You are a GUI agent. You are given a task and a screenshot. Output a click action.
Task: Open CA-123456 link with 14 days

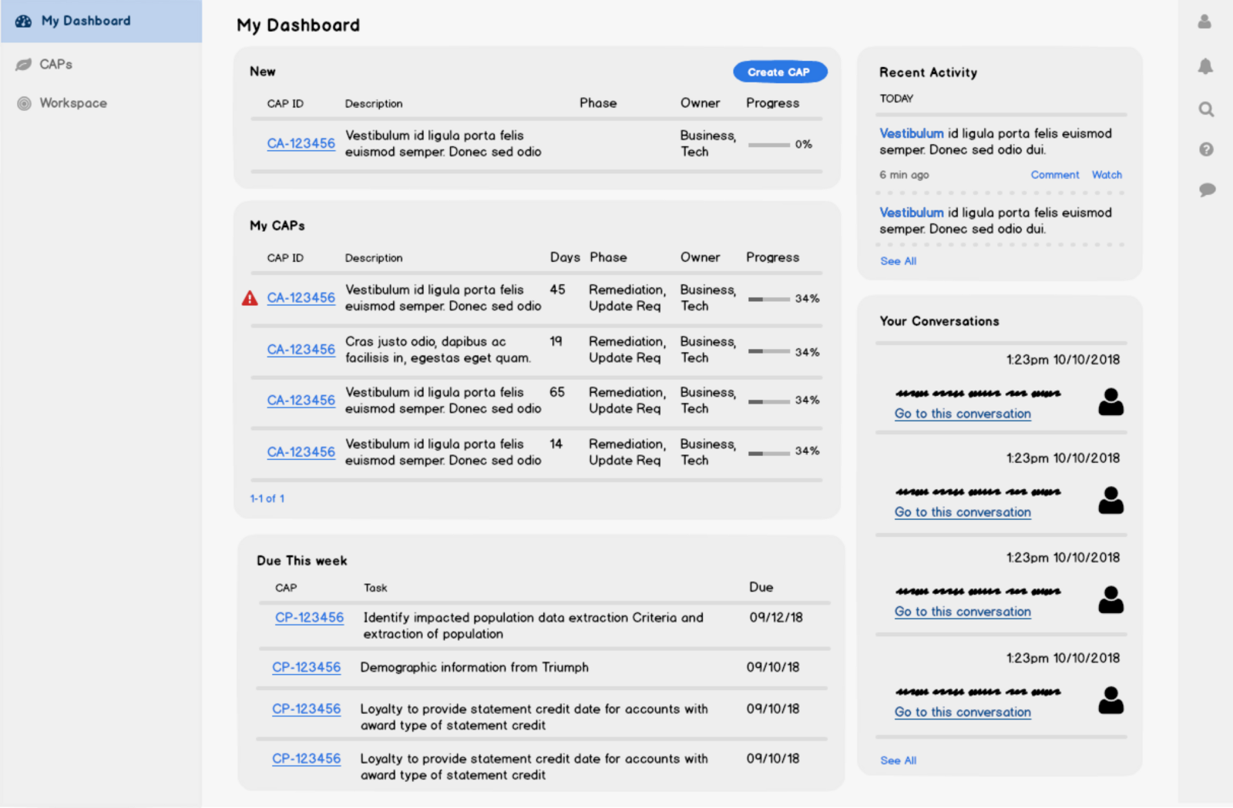coord(301,451)
